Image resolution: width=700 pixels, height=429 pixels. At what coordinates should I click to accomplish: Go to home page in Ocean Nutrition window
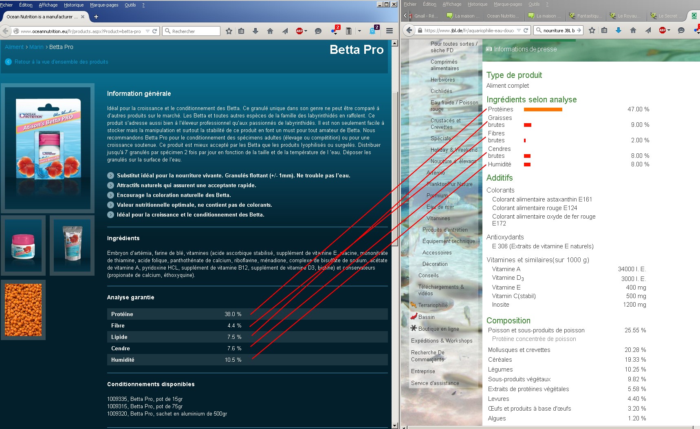pos(270,31)
